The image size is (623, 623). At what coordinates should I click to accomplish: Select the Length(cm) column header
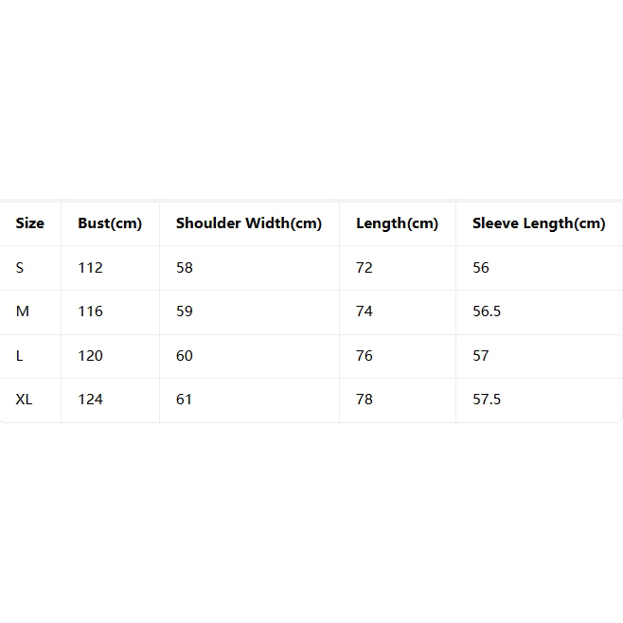(x=397, y=223)
